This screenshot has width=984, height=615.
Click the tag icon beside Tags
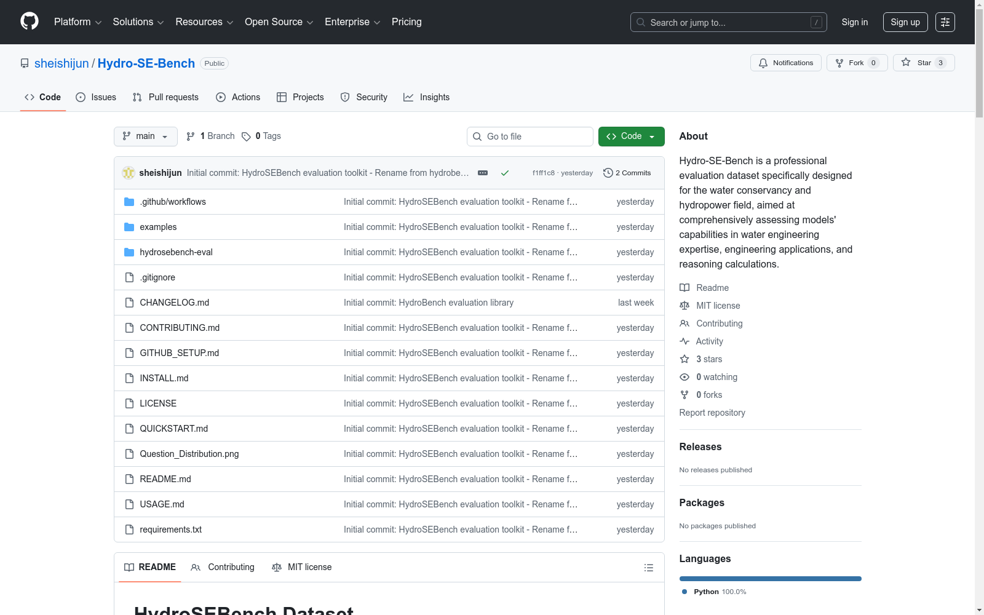tap(246, 137)
